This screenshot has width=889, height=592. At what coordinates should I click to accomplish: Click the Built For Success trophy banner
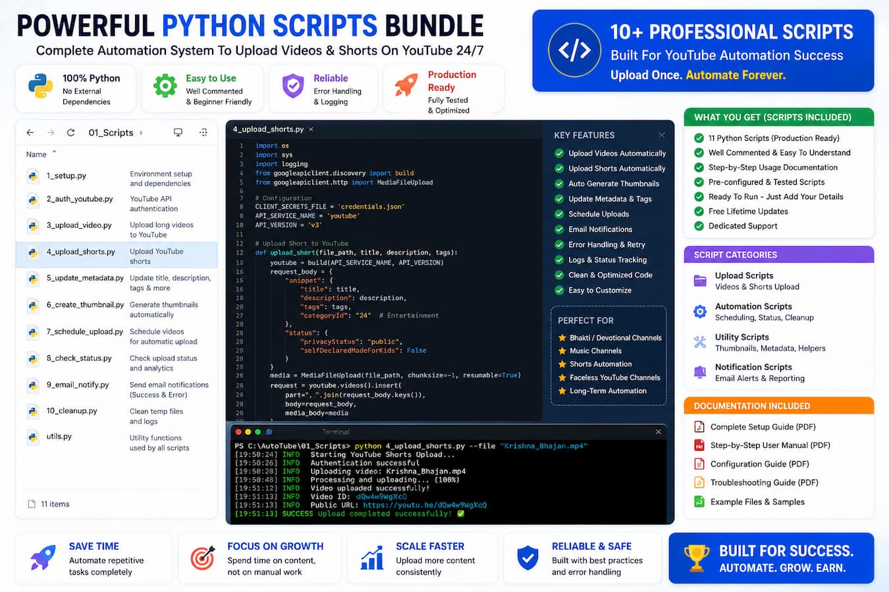point(771,558)
